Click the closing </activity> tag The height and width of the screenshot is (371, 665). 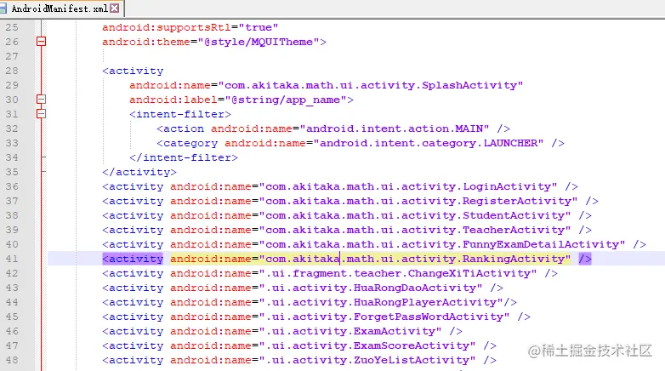point(139,172)
